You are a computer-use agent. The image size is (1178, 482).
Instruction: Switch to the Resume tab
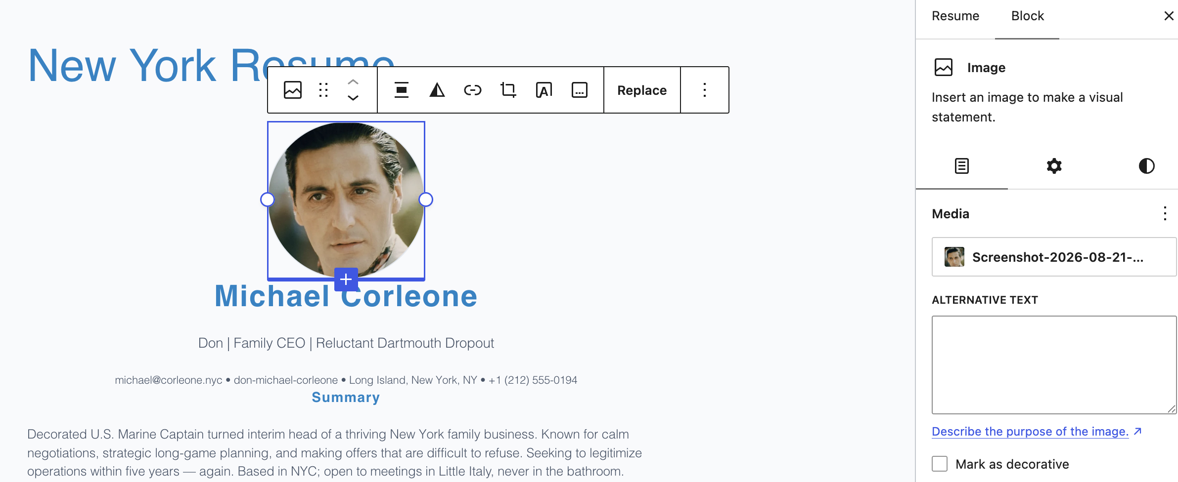click(x=955, y=16)
